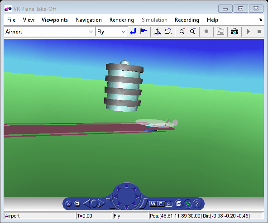Switch to Examine mode with E button
The width and height of the screenshot is (268, 223).
[161, 204]
